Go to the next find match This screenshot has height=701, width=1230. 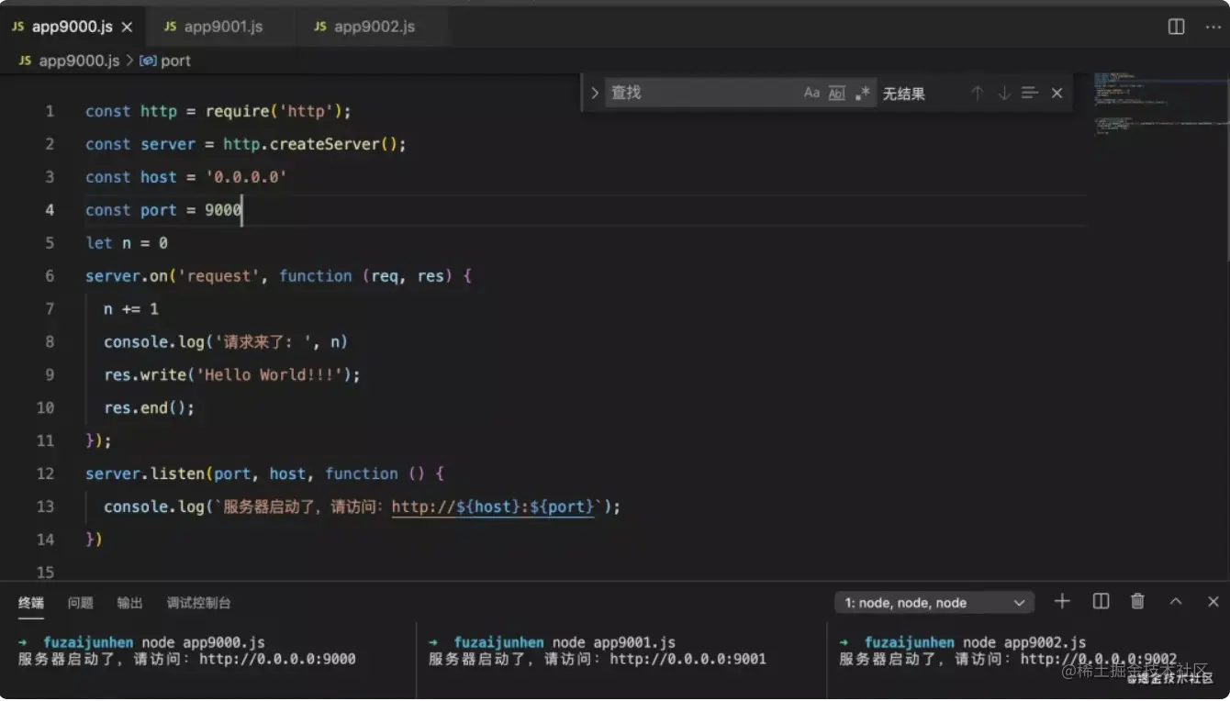pyautogui.click(x=1003, y=93)
